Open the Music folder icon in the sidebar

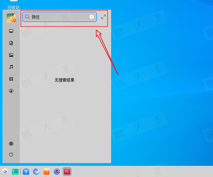click(11, 67)
